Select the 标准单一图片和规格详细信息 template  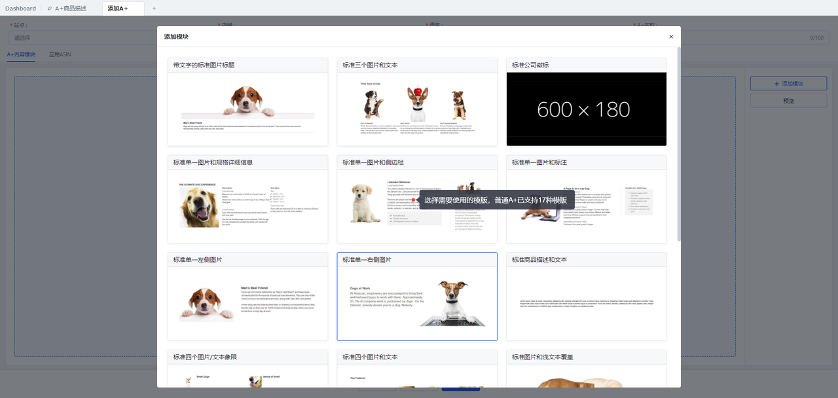point(247,199)
